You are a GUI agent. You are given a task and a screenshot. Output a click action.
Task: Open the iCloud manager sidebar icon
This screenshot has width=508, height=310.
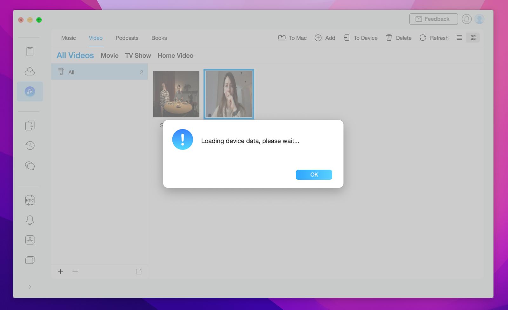tap(30, 71)
